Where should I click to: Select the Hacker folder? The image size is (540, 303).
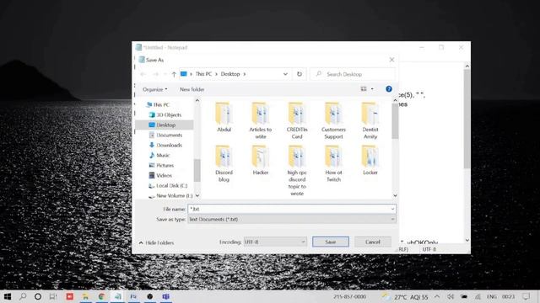[261, 160]
